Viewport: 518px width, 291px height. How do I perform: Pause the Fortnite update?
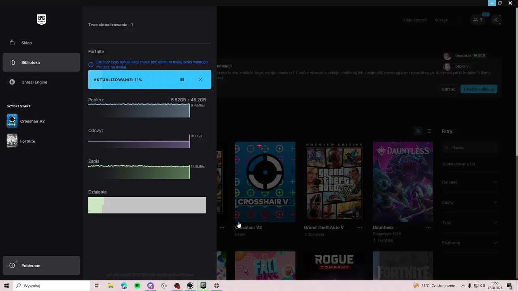coord(182,80)
